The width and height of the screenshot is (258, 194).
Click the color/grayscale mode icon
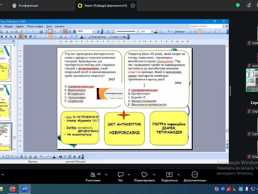pos(74,32)
